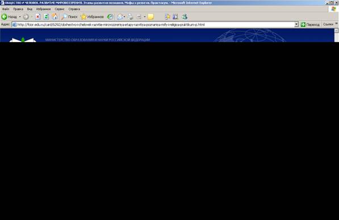Open the Вид menu
Viewport: 339px width, 220px height.
(30, 9)
